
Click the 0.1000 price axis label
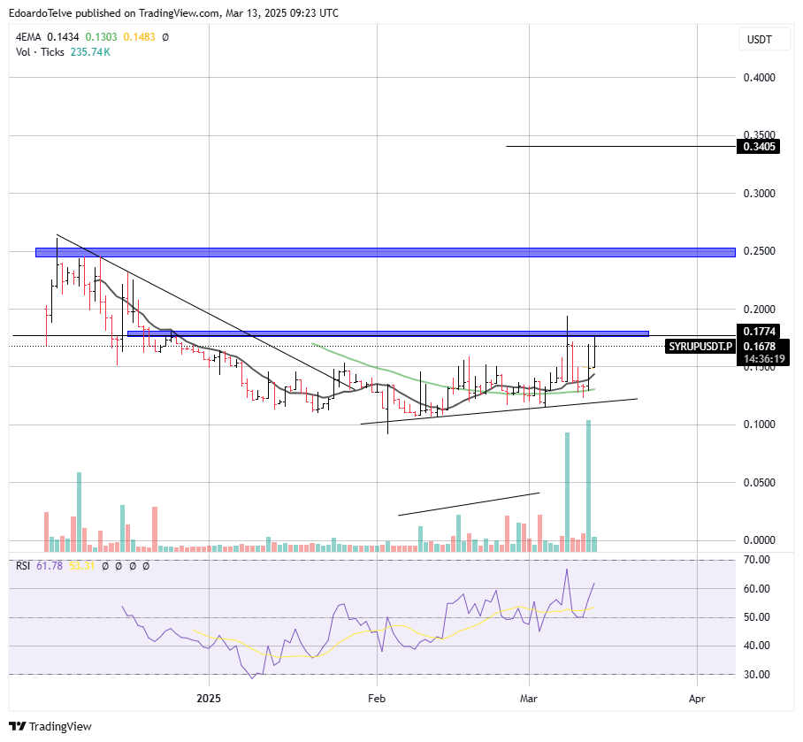(x=759, y=425)
